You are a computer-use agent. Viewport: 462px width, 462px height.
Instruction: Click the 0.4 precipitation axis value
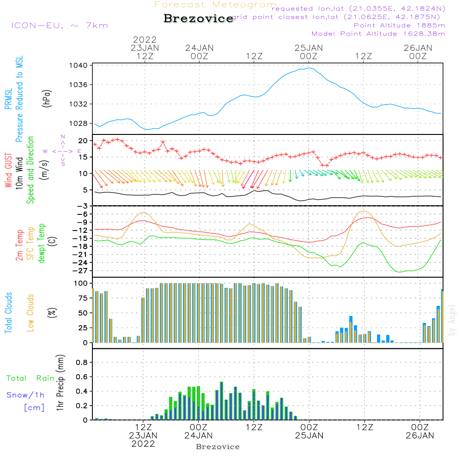82,391
